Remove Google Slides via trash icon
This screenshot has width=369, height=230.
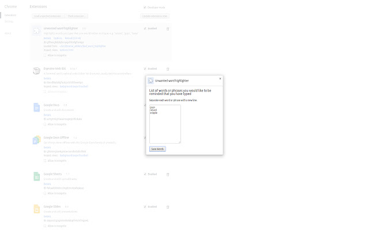pyautogui.click(x=168, y=207)
